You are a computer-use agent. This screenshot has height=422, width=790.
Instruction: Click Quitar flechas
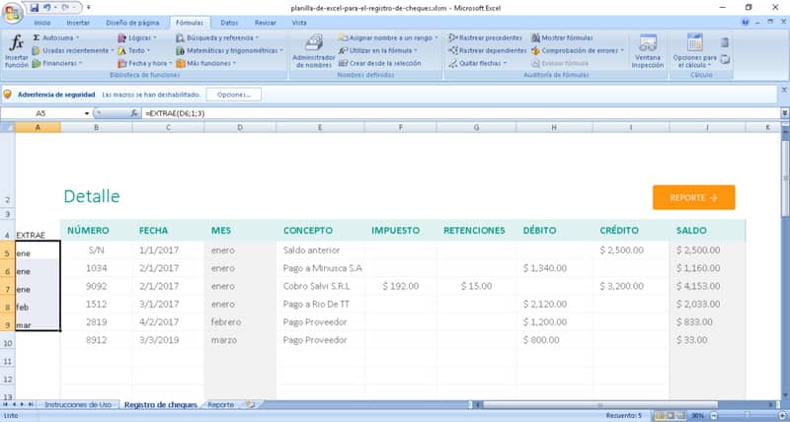coord(477,64)
